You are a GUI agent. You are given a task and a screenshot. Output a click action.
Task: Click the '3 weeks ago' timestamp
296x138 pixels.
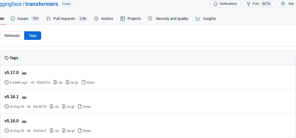click(18, 82)
